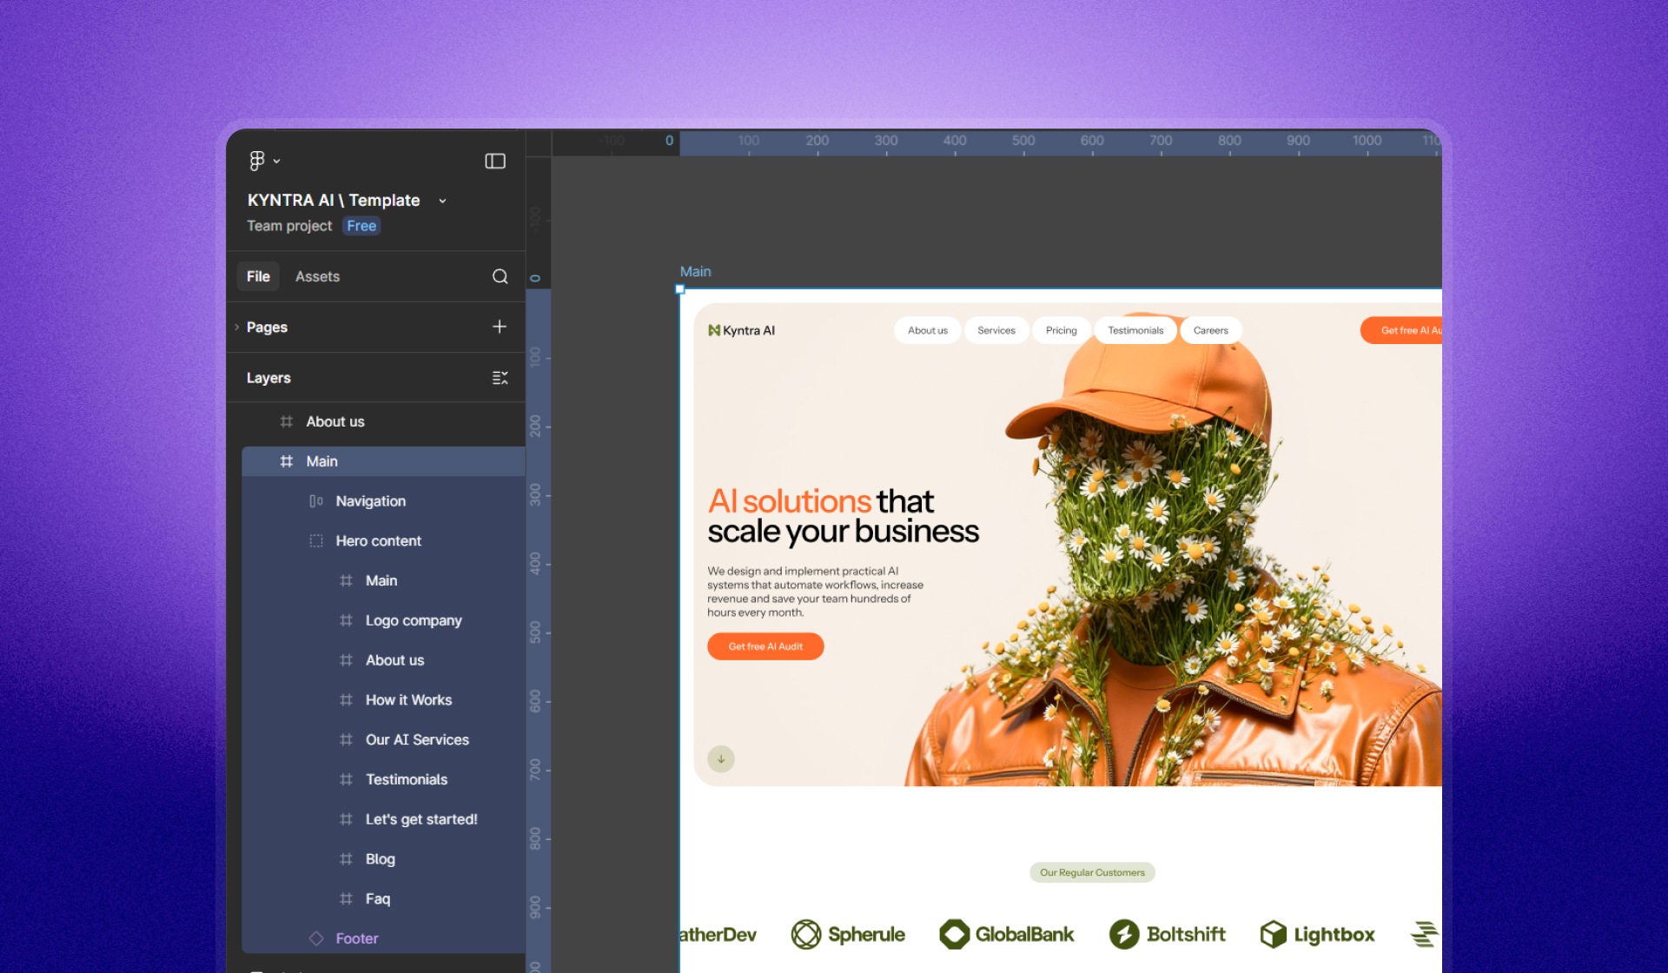Click the Hero content group icon
1668x973 pixels.
click(x=316, y=540)
